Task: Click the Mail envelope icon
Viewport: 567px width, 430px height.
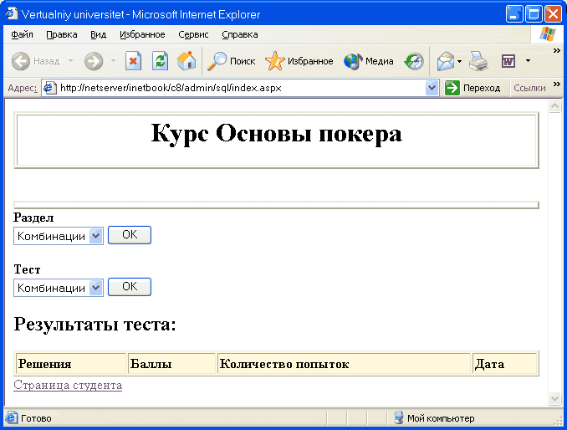Action: [x=445, y=61]
